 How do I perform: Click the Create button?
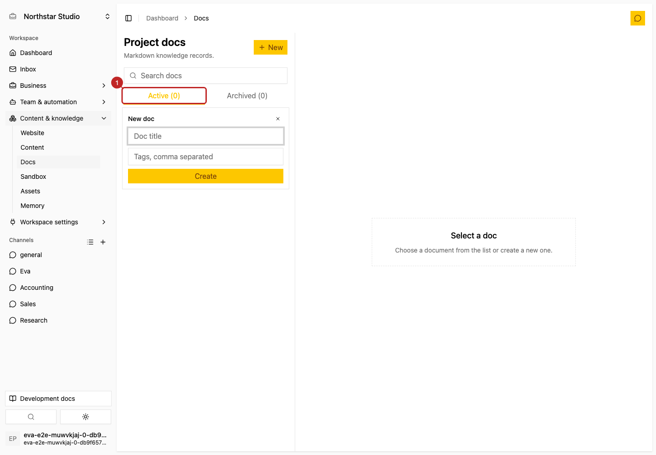(205, 176)
